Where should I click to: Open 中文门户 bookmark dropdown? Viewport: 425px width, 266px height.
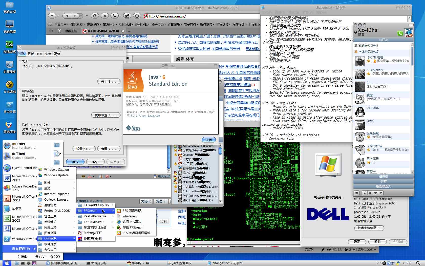coord(61,24)
